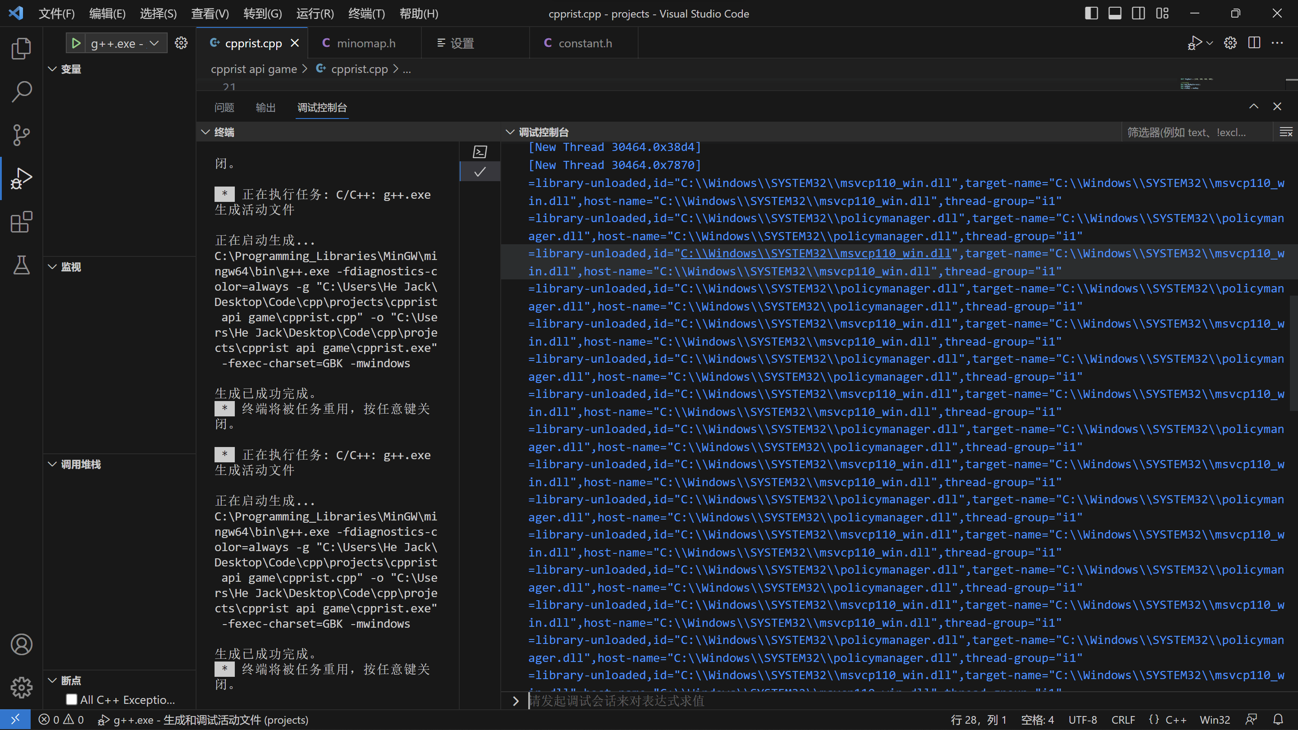Image resolution: width=1298 pixels, height=730 pixels.
Task: Click the debug console filter input
Action: [1197, 132]
